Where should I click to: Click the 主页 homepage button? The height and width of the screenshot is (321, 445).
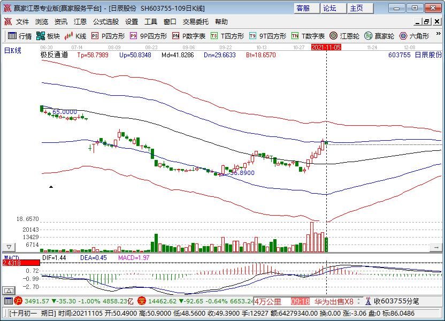pos(360,8)
